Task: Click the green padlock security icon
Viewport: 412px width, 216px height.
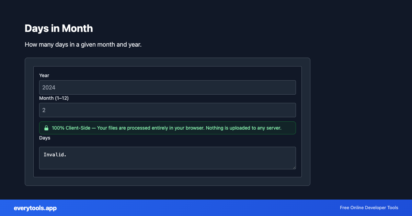Action: (46, 128)
